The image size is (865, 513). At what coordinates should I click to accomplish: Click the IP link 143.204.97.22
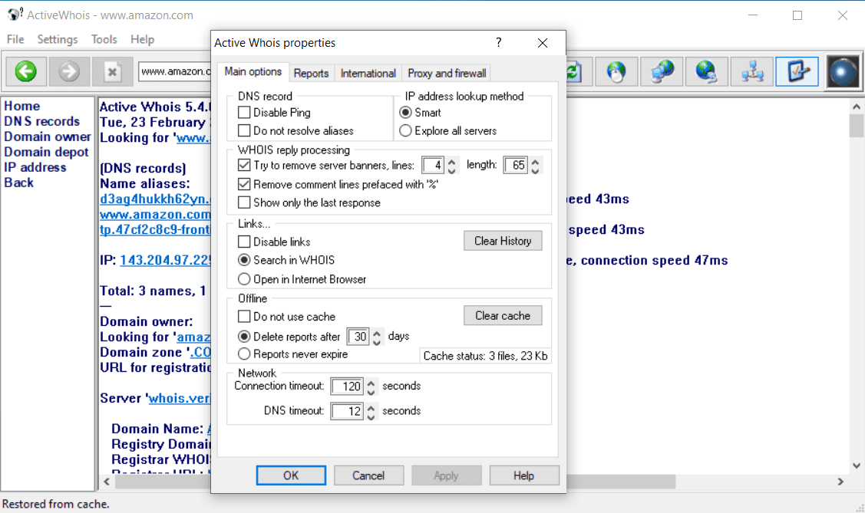pos(165,260)
